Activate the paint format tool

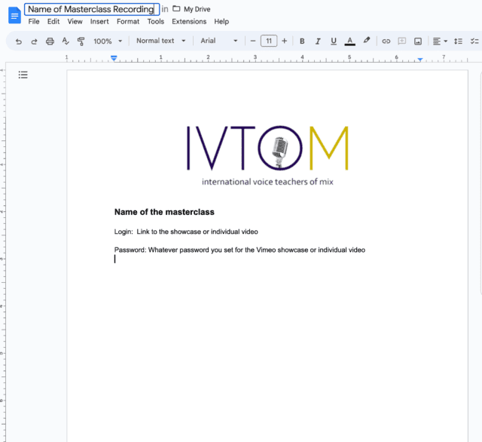coord(81,41)
